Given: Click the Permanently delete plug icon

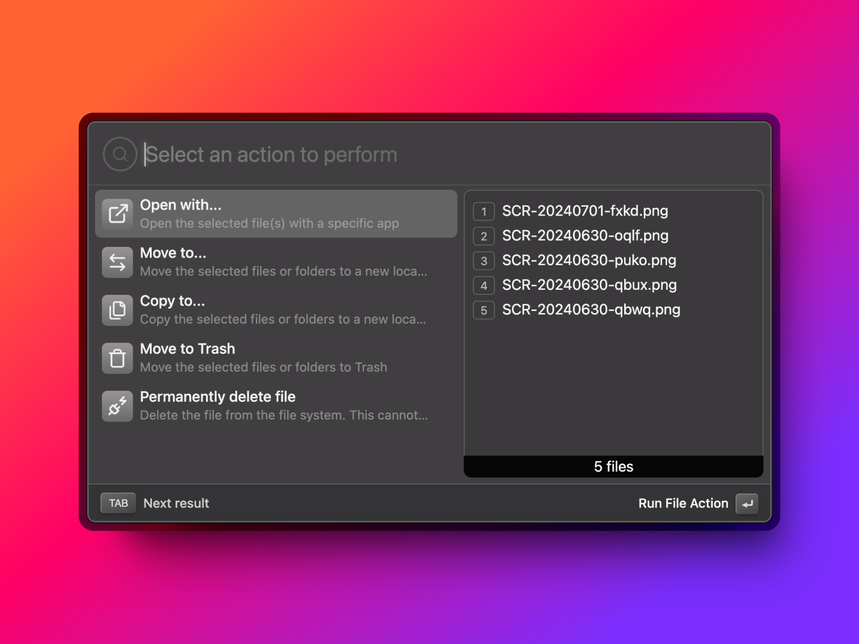Looking at the screenshot, I should click(x=117, y=406).
